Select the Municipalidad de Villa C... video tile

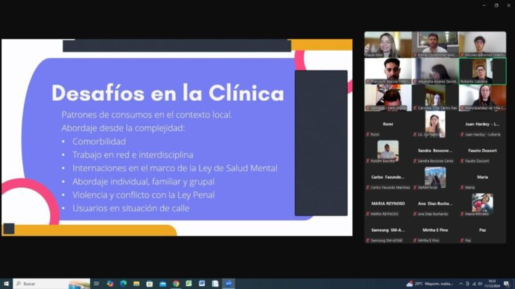tap(482, 98)
